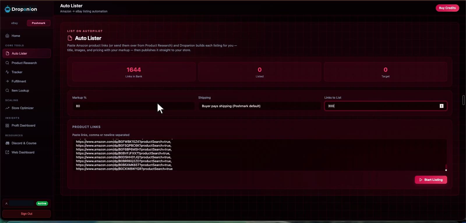Click the LIST ON AUTOPILOT label
Screen dimensions: 466x223
(x=85, y=31)
